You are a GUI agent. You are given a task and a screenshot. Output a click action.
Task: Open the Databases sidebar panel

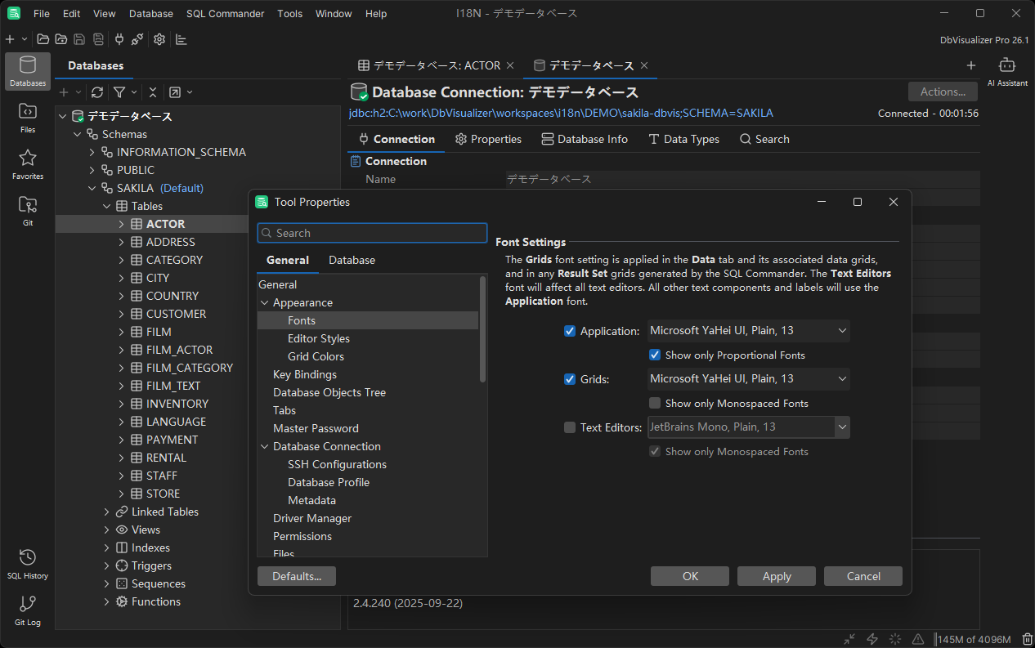pyautogui.click(x=28, y=71)
